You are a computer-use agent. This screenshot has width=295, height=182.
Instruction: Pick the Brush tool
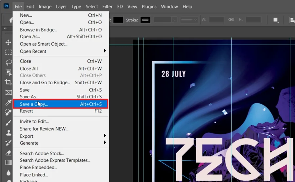point(8,123)
